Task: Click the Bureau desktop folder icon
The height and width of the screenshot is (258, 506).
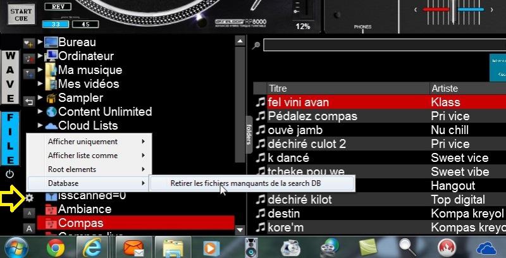Action: pos(51,42)
